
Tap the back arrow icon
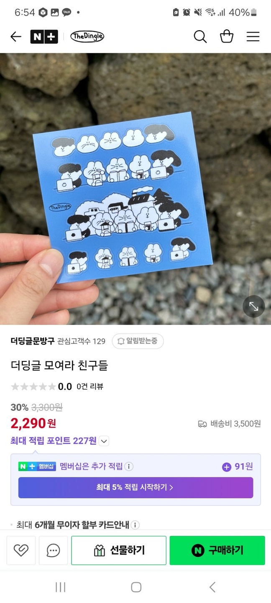[x=16, y=37]
